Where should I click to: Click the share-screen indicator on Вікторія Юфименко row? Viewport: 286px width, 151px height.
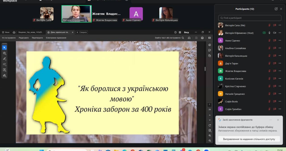pos(264,33)
